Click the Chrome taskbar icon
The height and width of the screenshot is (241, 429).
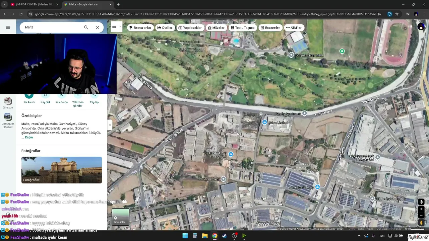[214, 236]
